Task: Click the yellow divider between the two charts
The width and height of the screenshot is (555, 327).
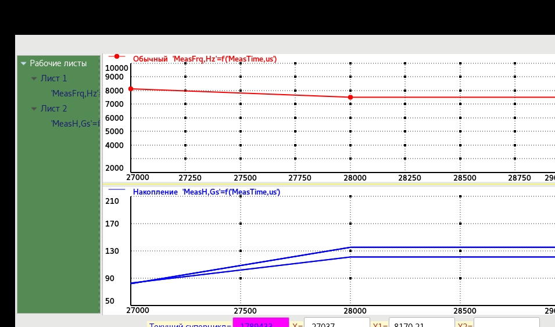Action: [328, 184]
